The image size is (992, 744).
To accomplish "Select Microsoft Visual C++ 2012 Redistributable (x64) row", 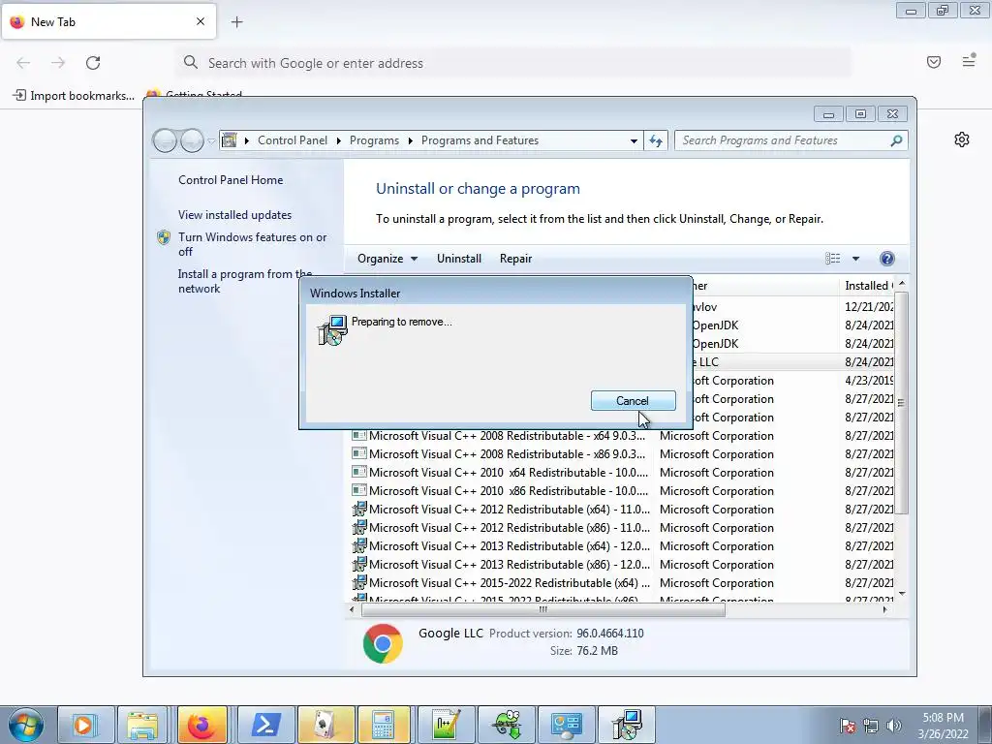I will [x=623, y=510].
